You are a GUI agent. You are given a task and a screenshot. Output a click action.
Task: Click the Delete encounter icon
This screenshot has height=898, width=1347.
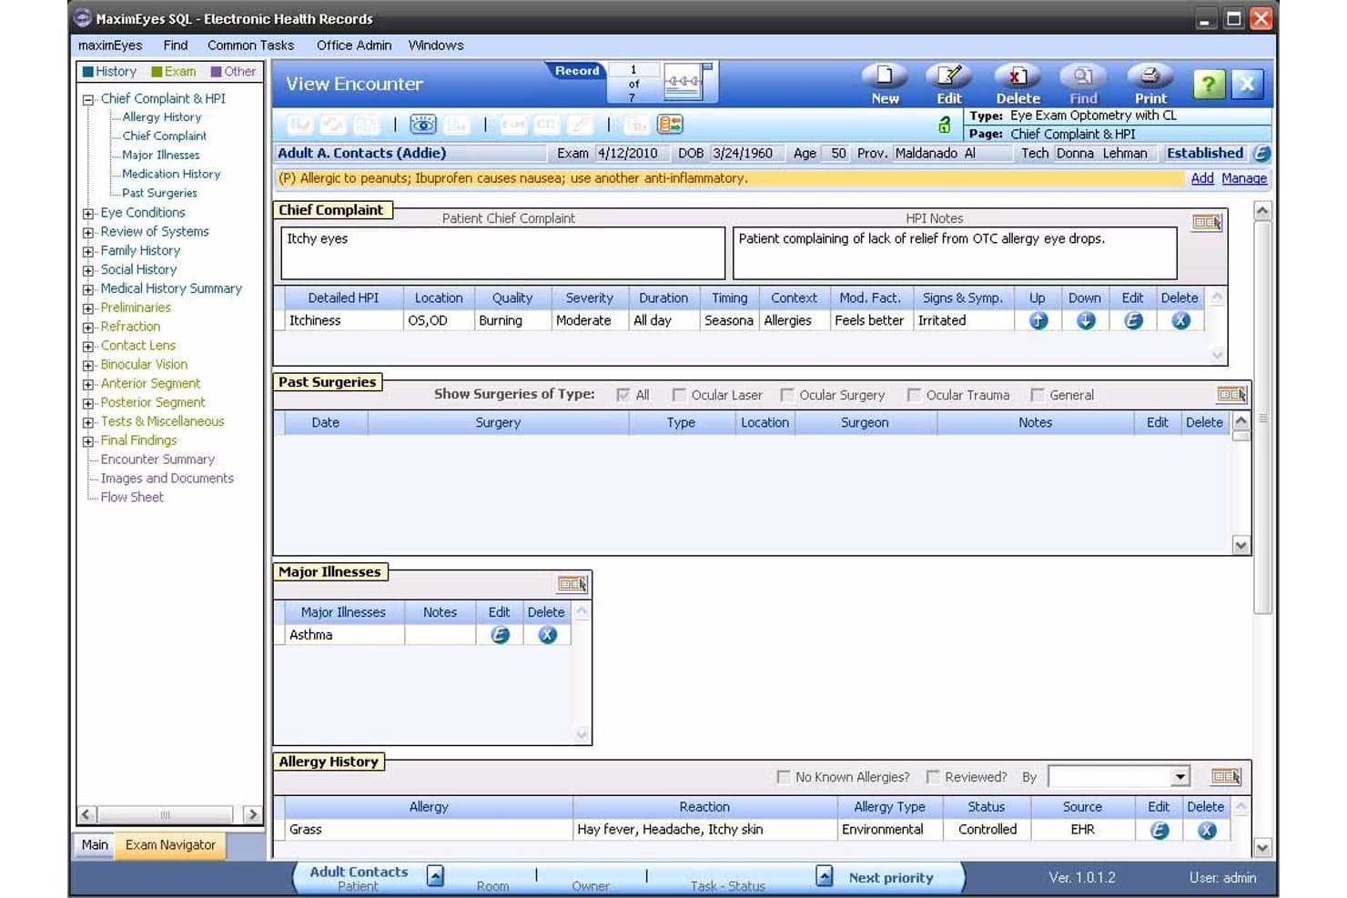tap(1017, 77)
